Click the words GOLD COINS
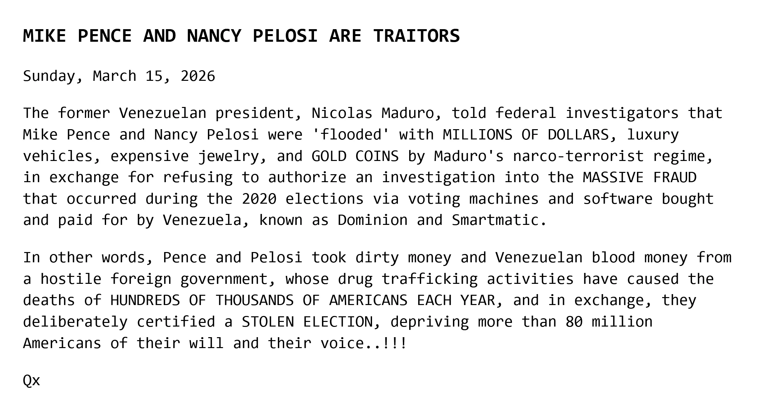This screenshot has height=414, width=757. [355, 156]
